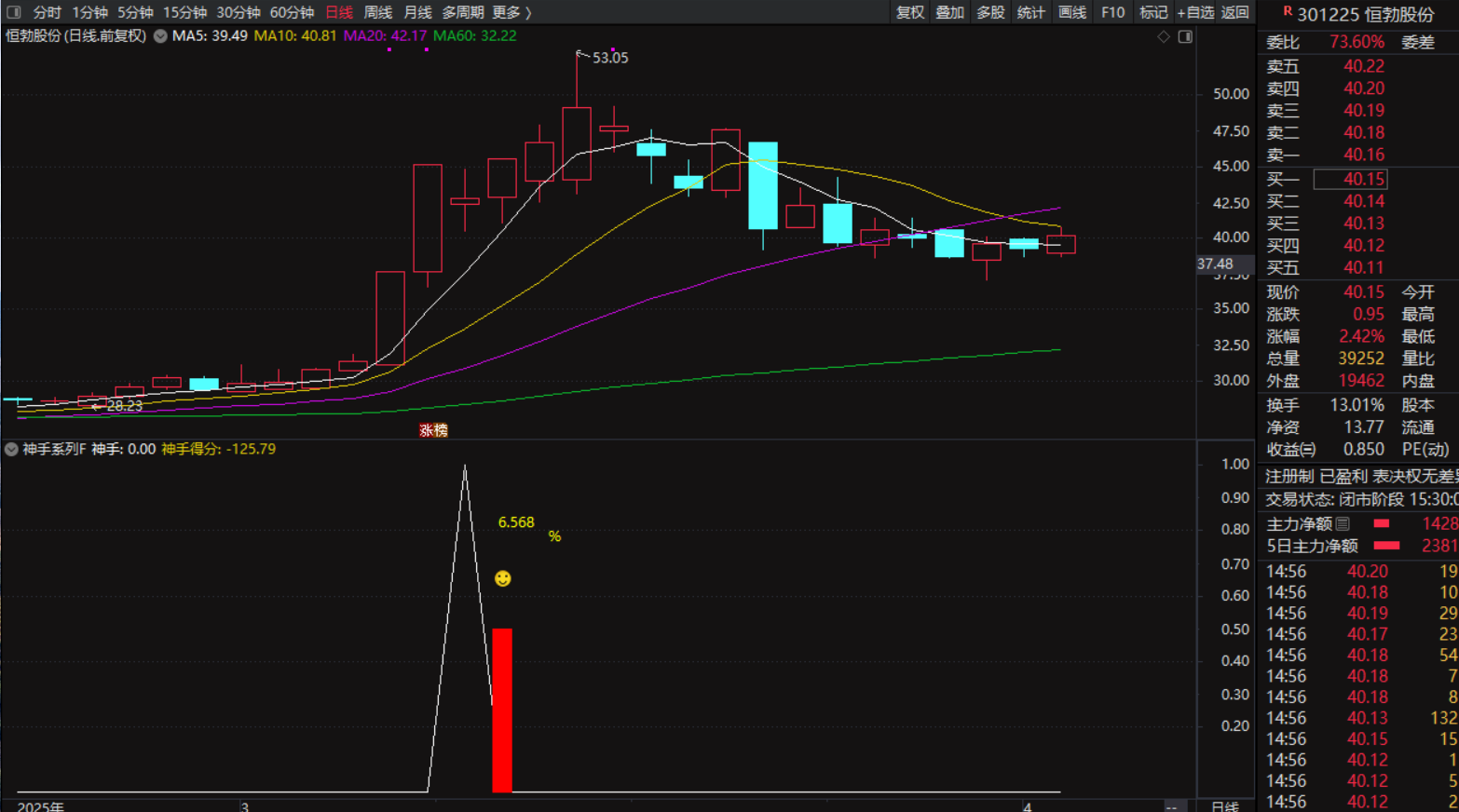Open the F10 company info
Image resolution: width=1459 pixels, height=812 pixels.
click(1112, 12)
